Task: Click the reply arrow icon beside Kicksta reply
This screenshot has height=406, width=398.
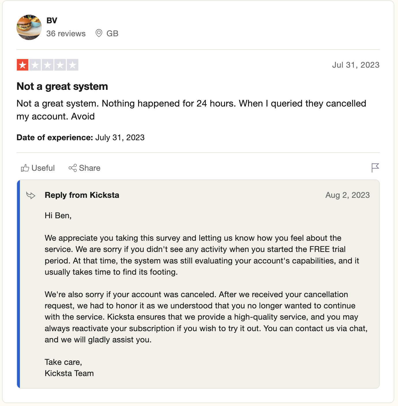Action: click(31, 195)
